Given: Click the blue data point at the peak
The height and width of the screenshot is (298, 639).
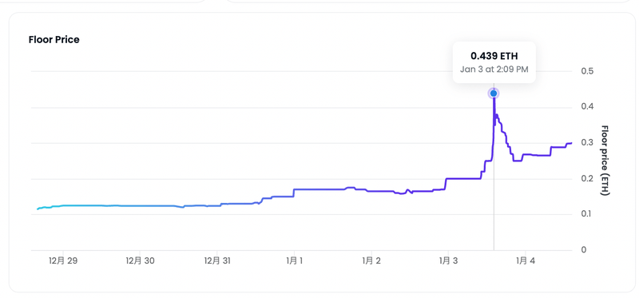Looking at the screenshot, I should (x=494, y=93).
